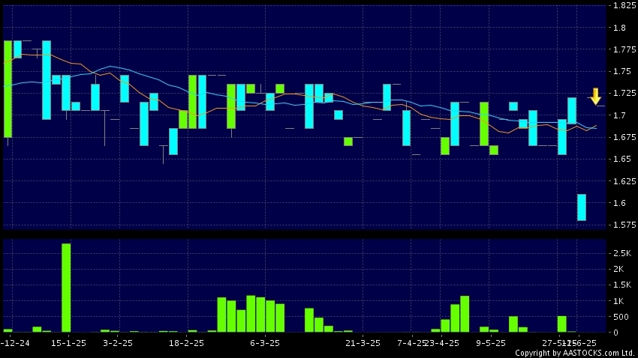Click the yellow down arrow marker
Screen dimensions: 638x358
pyautogui.click(x=596, y=97)
